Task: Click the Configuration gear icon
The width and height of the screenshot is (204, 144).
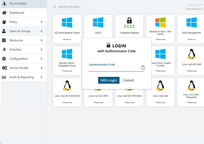Action: point(4,59)
